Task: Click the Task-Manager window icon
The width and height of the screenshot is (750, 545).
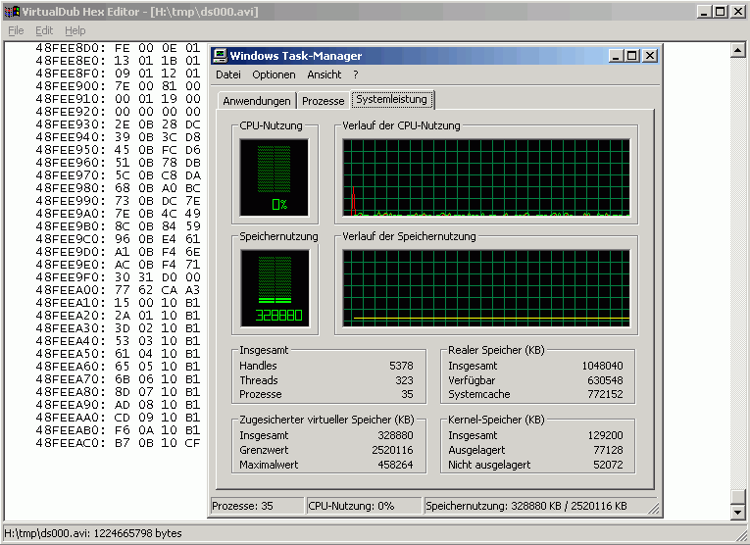Action: pyautogui.click(x=220, y=56)
